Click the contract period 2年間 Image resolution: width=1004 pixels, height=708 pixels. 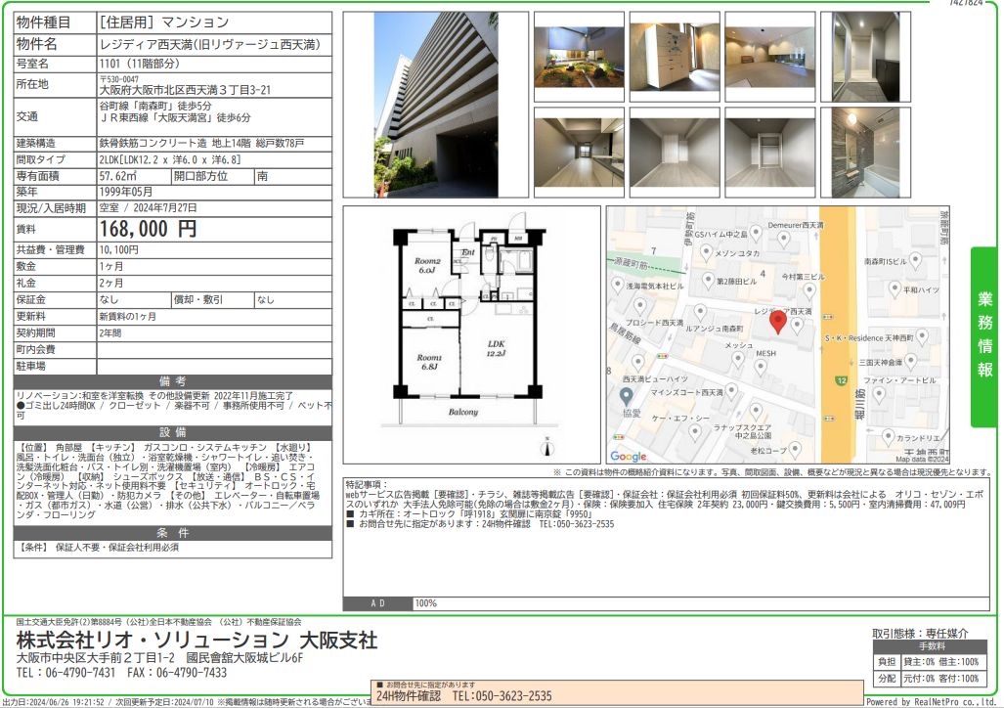[x=110, y=333]
